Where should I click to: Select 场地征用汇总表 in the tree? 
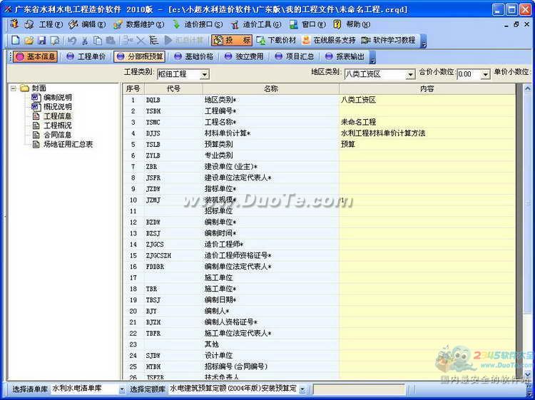[68, 144]
